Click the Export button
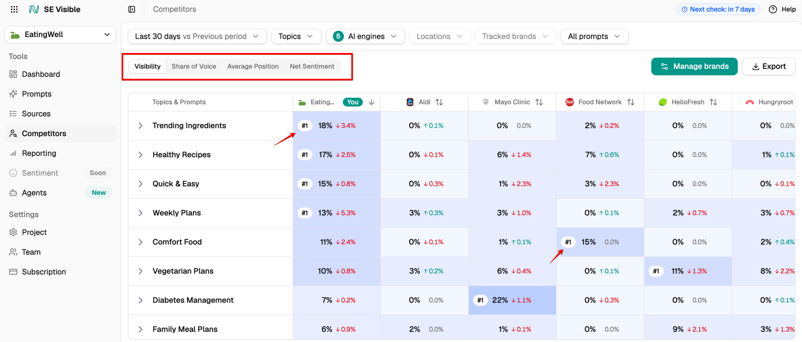The image size is (802, 342). (769, 66)
